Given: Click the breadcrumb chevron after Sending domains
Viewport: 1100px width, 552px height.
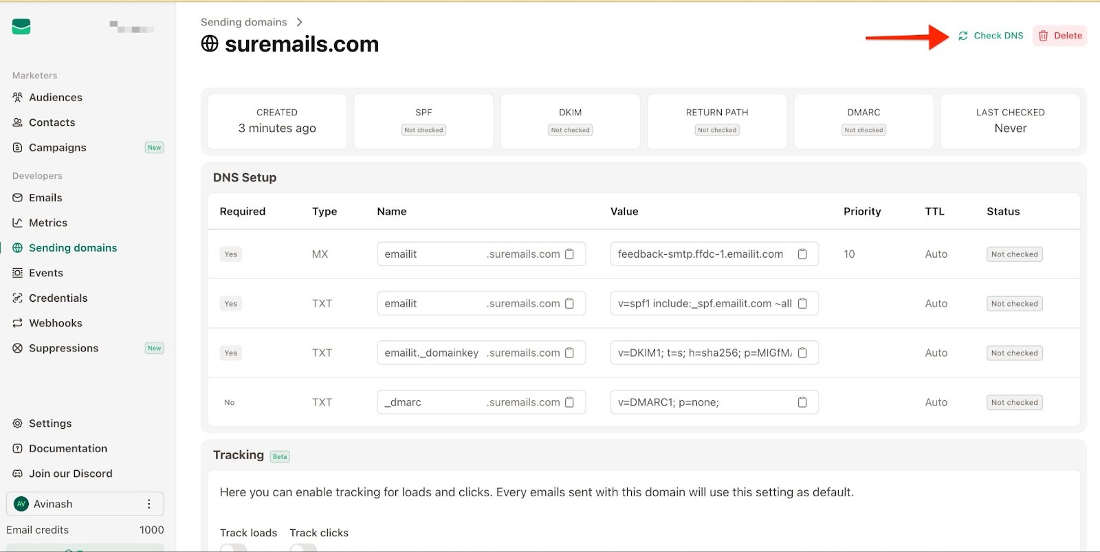Looking at the screenshot, I should point(299,23).
